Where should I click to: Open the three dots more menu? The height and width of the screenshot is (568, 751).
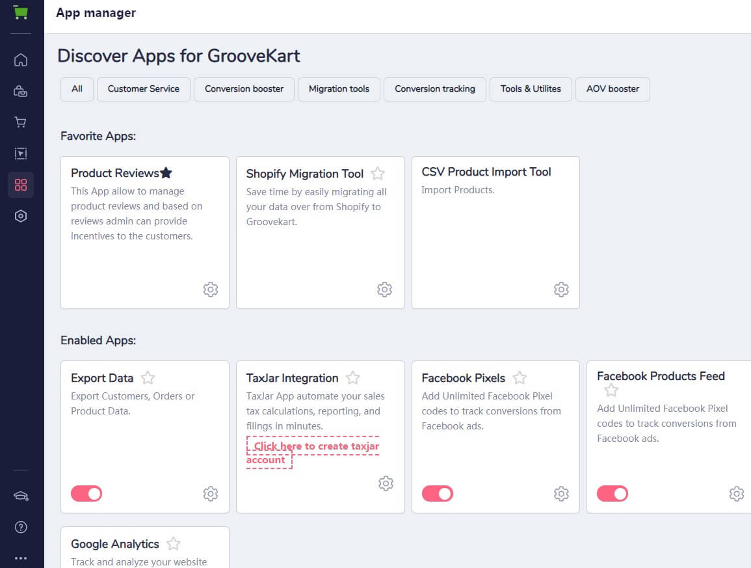point(21,558)
